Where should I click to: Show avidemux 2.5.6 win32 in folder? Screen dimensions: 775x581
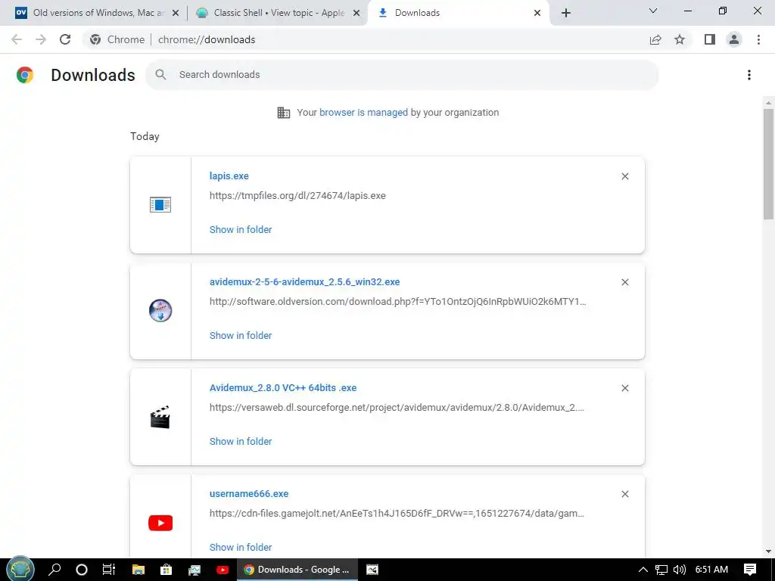coord(241,335)
